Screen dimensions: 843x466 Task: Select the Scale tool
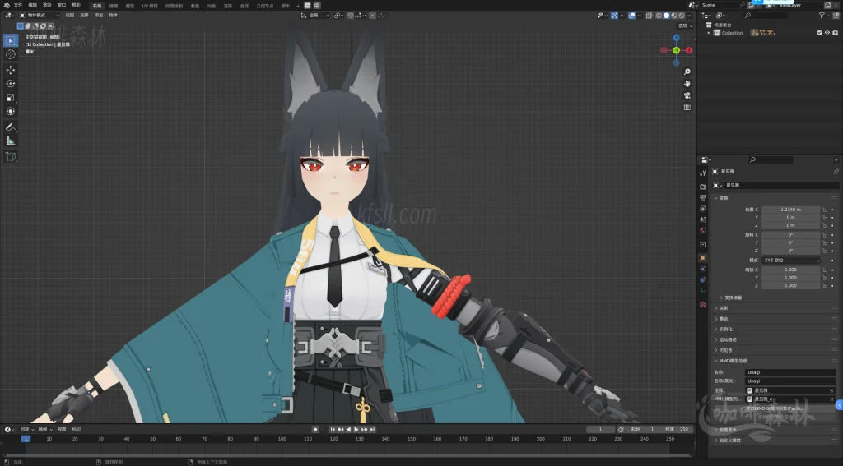(10, 98)
